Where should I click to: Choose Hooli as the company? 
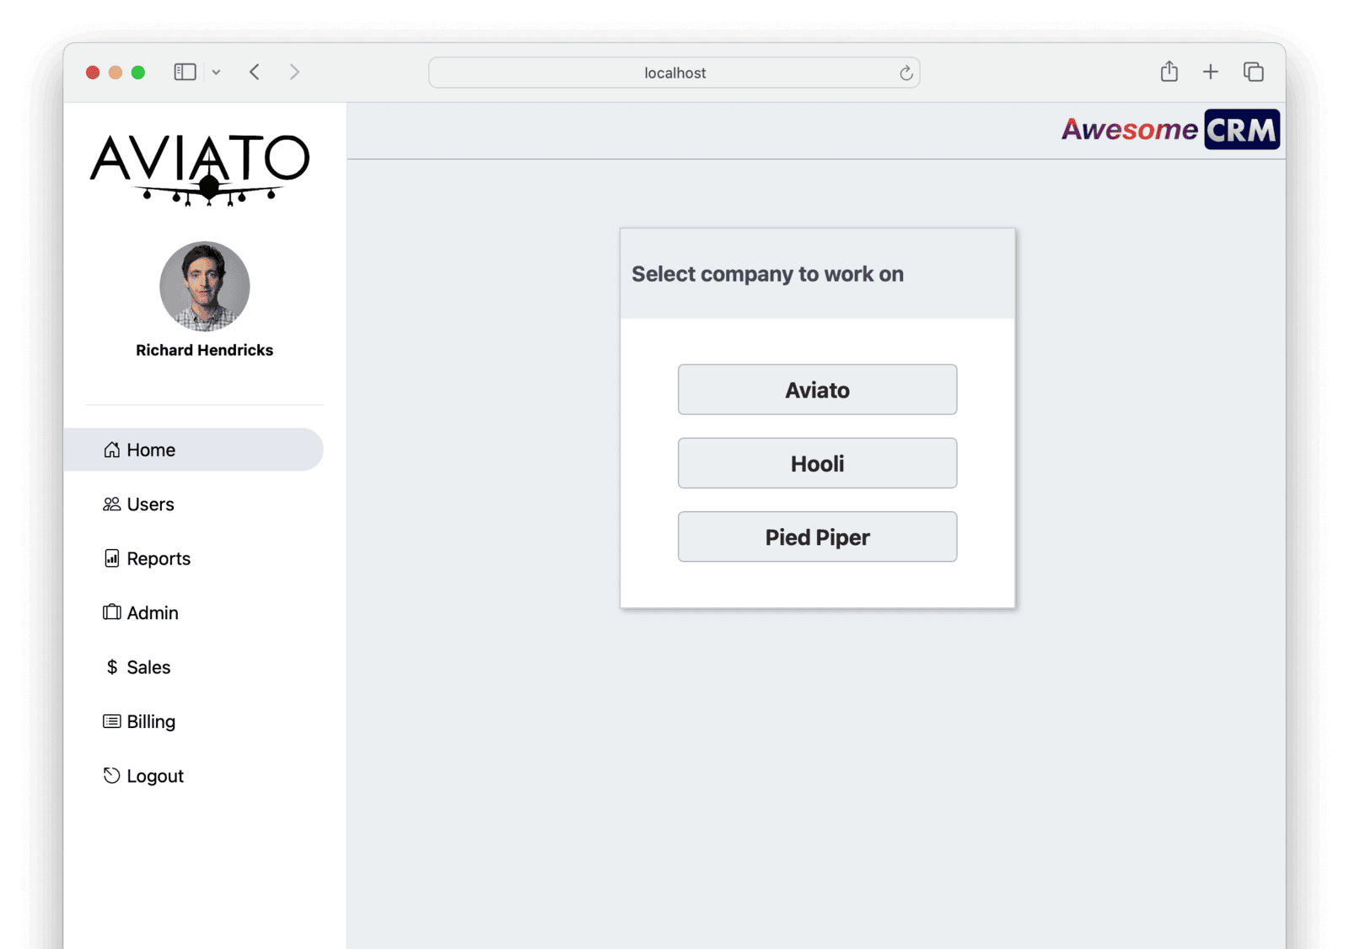point(817,463)
